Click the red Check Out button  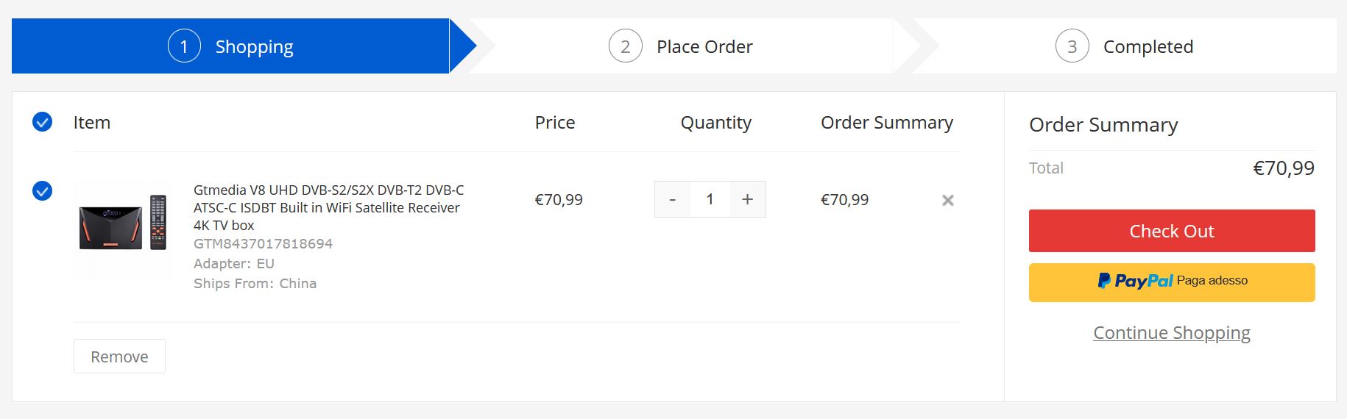[1171, 231]
